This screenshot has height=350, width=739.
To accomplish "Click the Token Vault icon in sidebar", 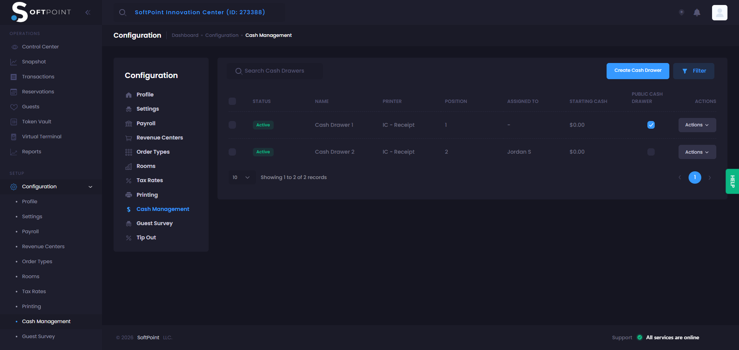I will coord(14,122).
